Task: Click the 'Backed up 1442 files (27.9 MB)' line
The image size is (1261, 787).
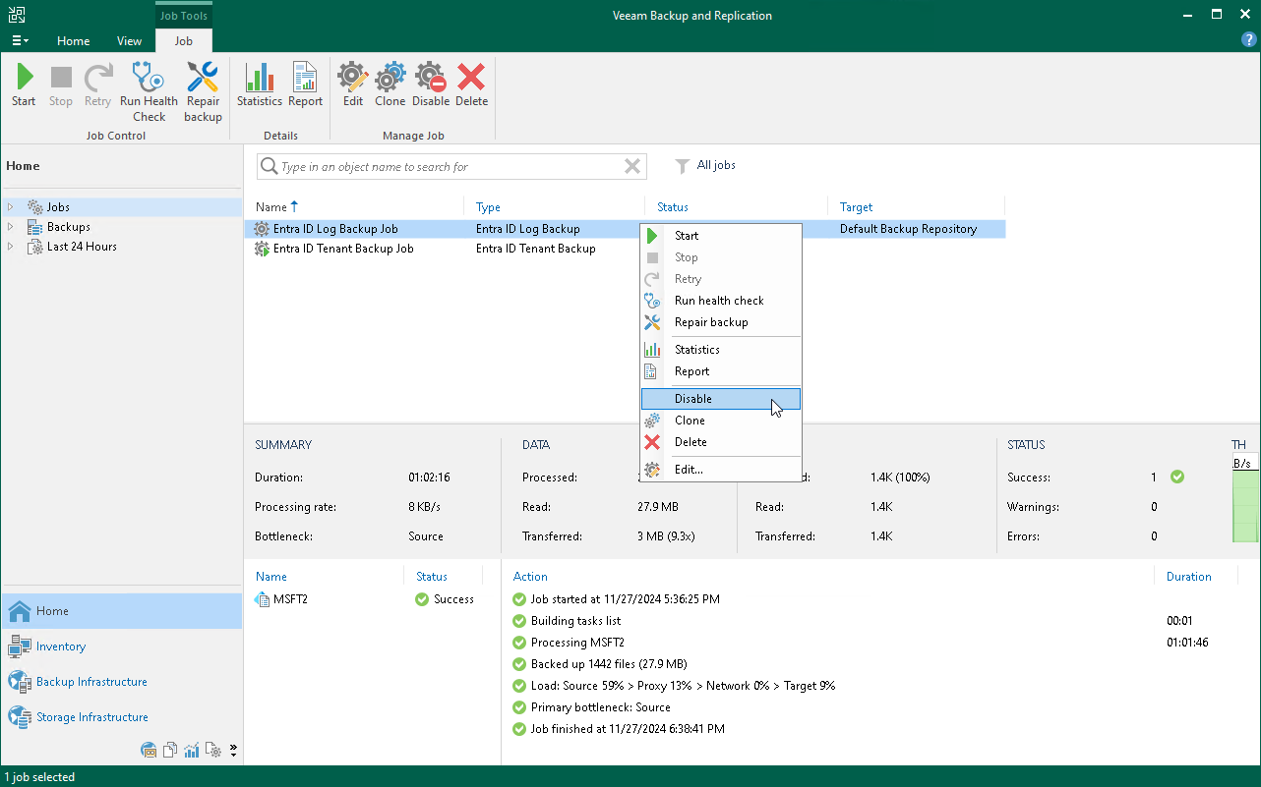Action: (x=609, y=664)
